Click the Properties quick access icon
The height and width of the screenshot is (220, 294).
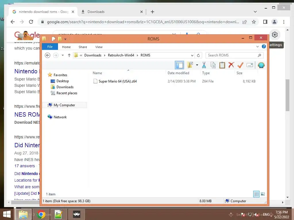[53, 39]
